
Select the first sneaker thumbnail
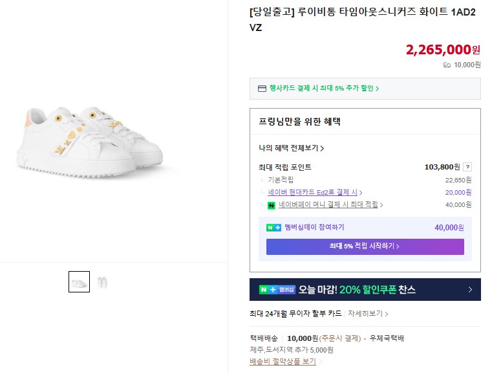(x=79, y=281)
